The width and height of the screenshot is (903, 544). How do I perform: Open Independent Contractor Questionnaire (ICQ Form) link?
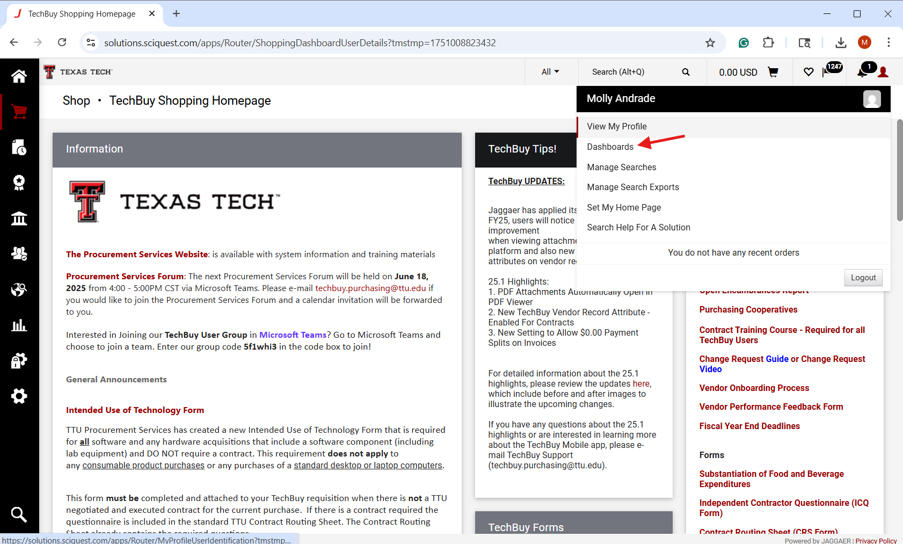pyautogui.click(x=784, y=508)
